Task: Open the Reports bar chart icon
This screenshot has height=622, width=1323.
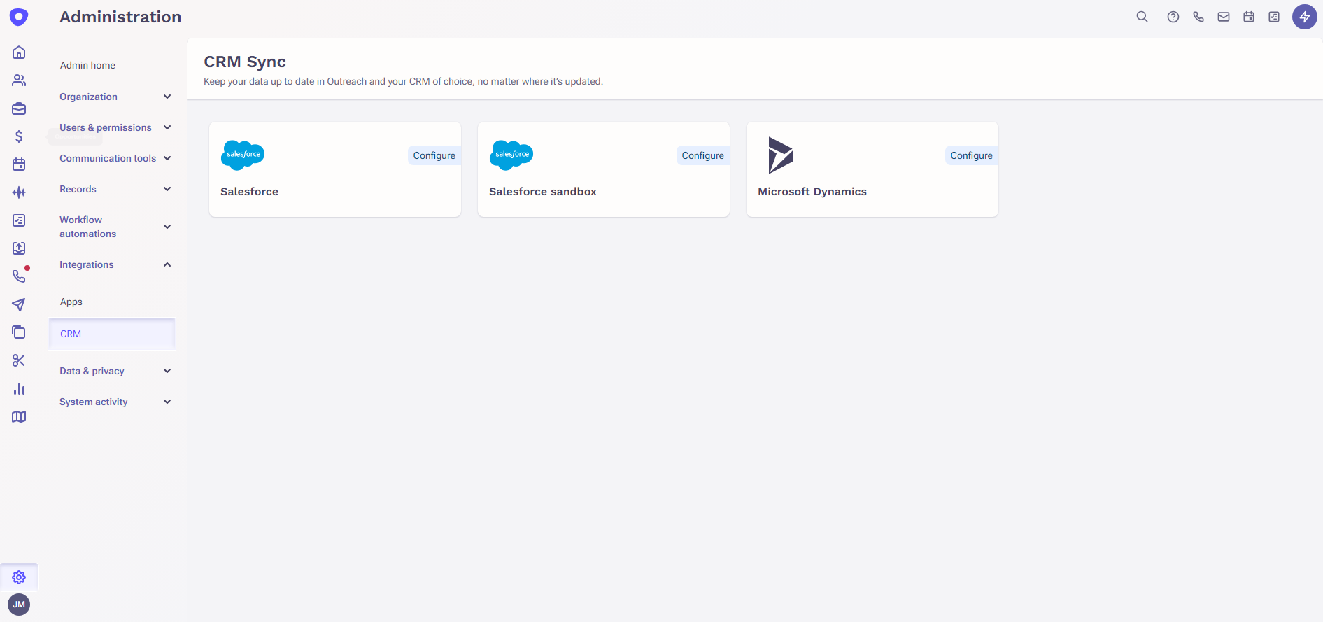Action: (19, 388)
